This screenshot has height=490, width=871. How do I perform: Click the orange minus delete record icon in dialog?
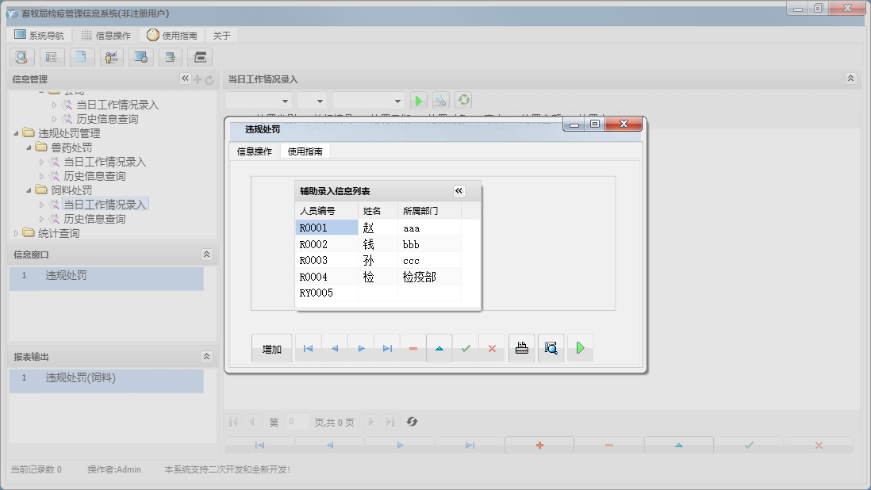413,348
